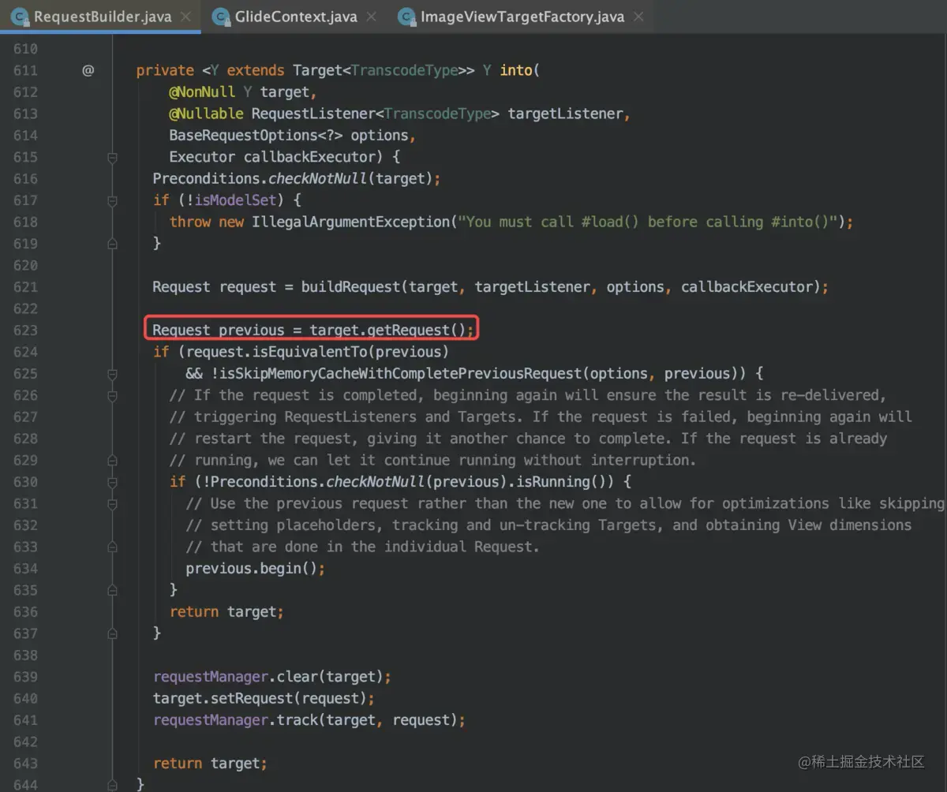This screenshot has width=947, height=792.
Task: Click the method name 'into' on line 611
Action: 516,70
